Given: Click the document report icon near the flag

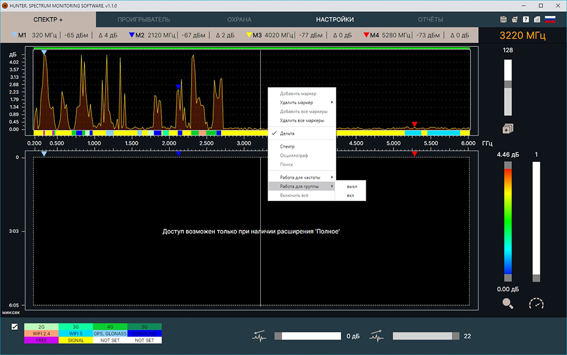Looking at the screenshot, I should click(537, 19).
